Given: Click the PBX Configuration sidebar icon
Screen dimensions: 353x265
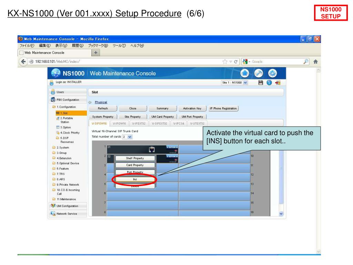Looking at the screenshot, I should tap(53, 100).
